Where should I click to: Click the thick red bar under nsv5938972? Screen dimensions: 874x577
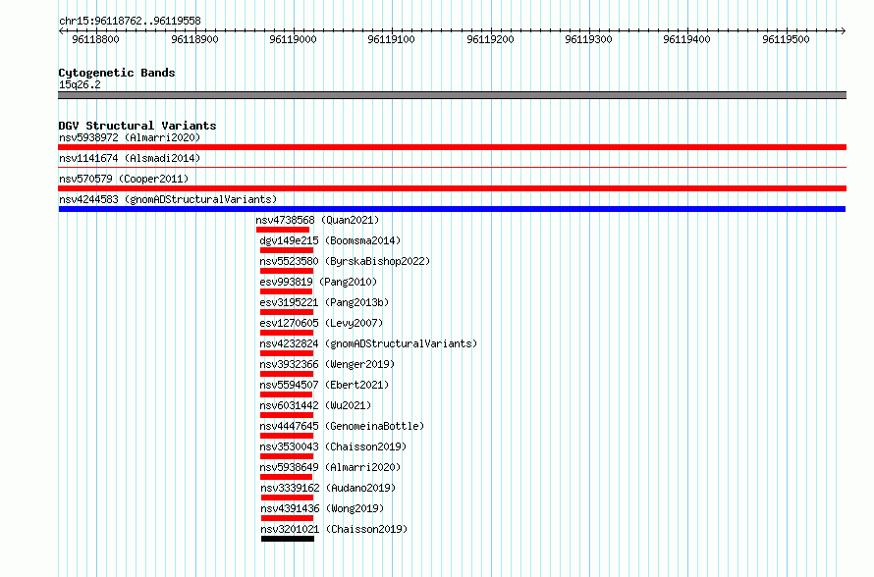[x=452, y=147]
